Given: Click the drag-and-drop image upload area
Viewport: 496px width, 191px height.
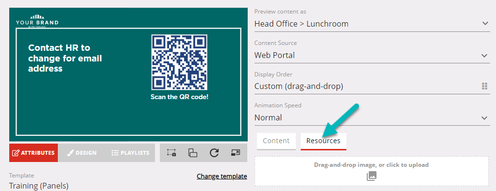Looking at the screenshot, I should tap(372, 171).
